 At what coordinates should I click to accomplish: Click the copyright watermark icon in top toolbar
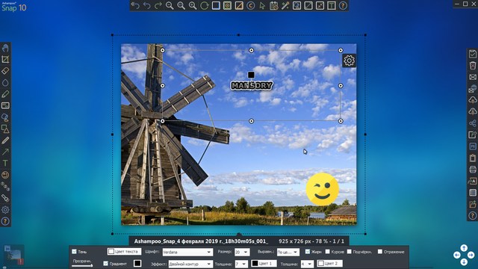click(x=251, y=6)
